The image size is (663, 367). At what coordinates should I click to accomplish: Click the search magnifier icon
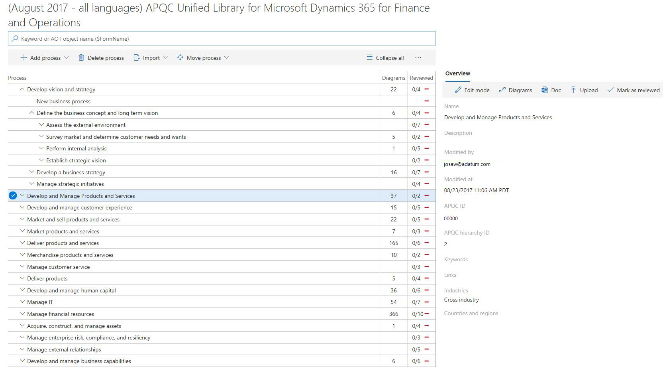[15, 38]
